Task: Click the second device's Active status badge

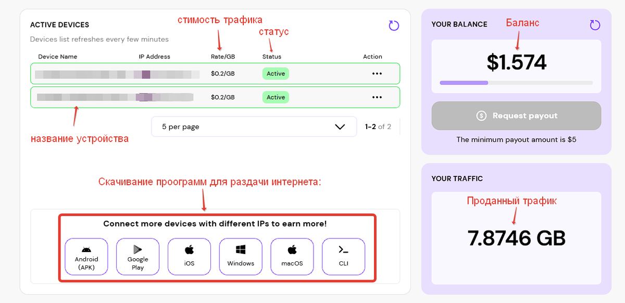Action: click(x=276, y=97)
